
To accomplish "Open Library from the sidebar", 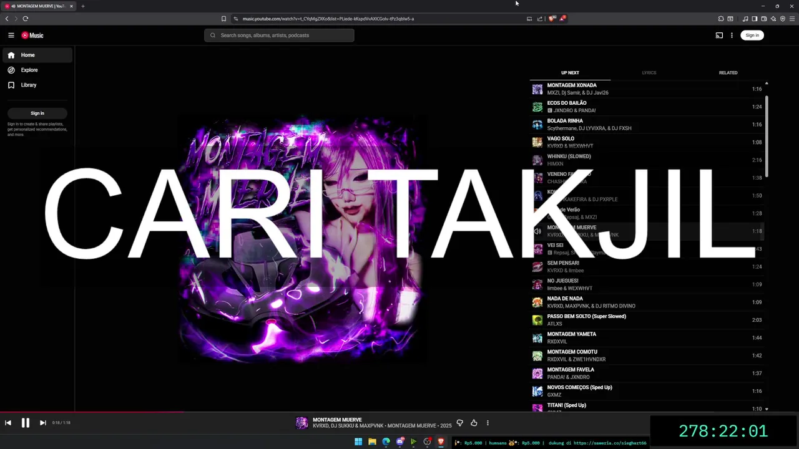I will click(29, 85).
